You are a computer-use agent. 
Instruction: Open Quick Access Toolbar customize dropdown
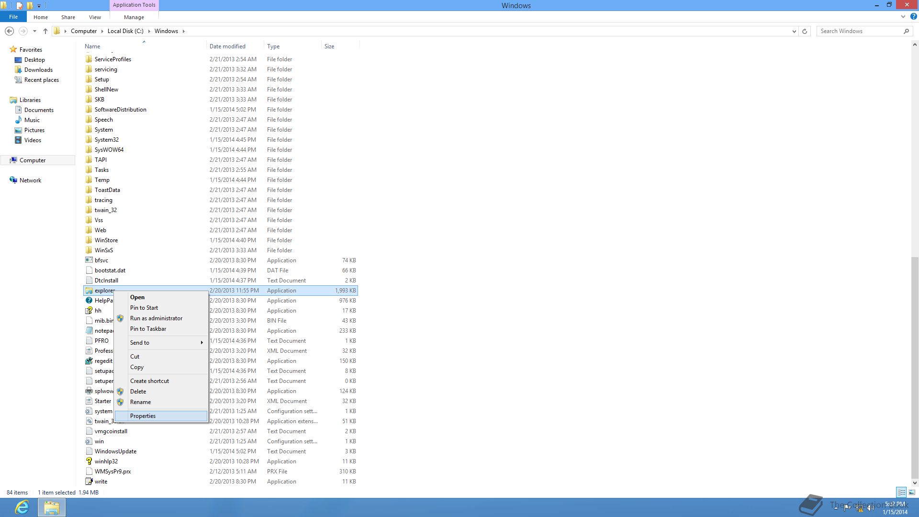click(39, 6)
